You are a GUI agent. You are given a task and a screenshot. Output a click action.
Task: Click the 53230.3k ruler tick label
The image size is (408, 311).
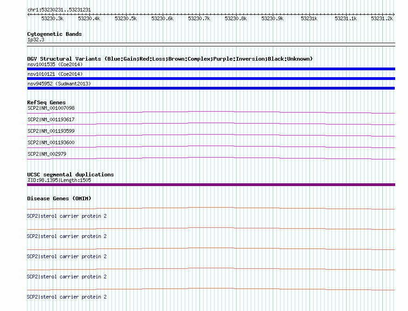click(x=52, y=19)
